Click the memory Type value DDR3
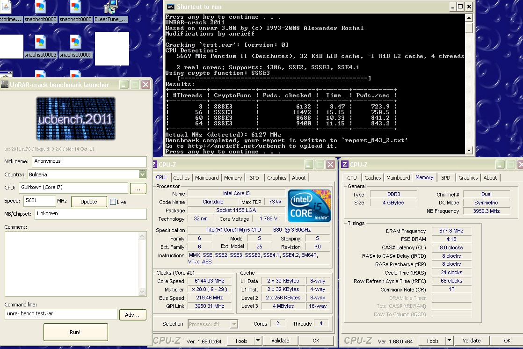 [393, 194]
